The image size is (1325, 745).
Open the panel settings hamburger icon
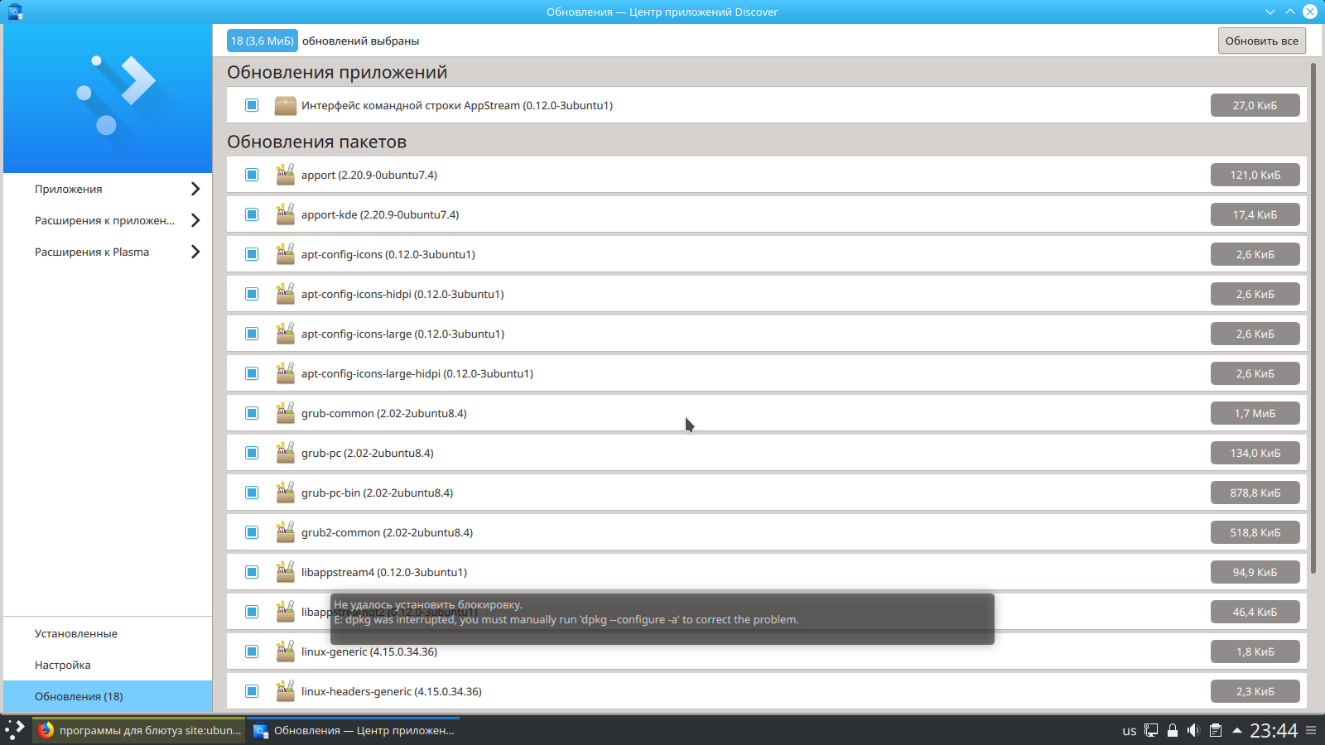[x=1311, y=730]
